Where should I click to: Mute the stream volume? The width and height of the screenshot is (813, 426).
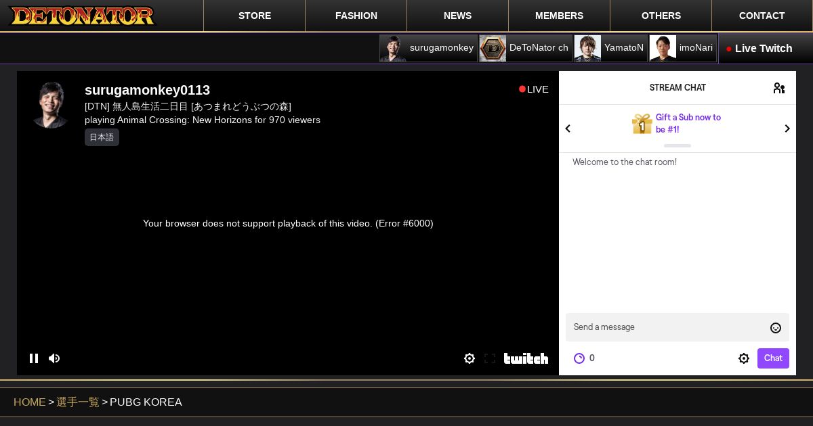coord(54,358)
